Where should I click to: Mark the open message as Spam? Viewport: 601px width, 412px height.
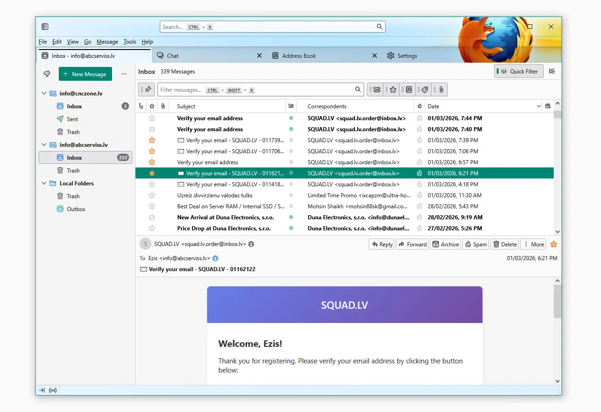click(x=476, y=244)
